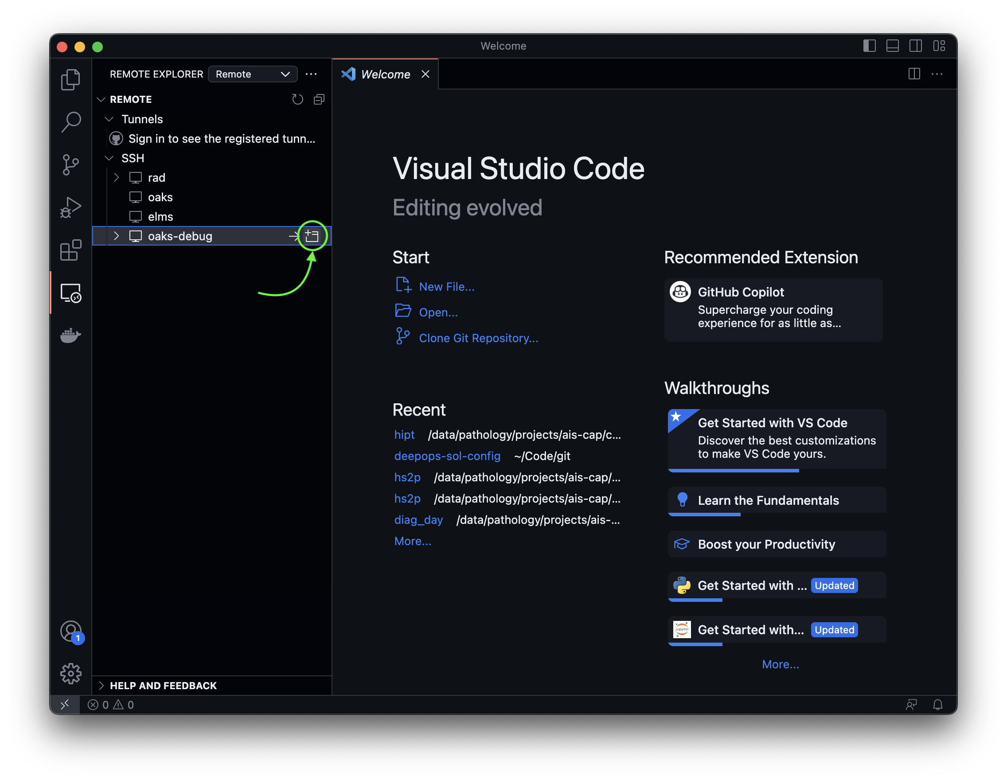Expand the rad SSH host
Image resolution: width=1007 pixels, height=780 pixels.
click(x=116, y=177)
